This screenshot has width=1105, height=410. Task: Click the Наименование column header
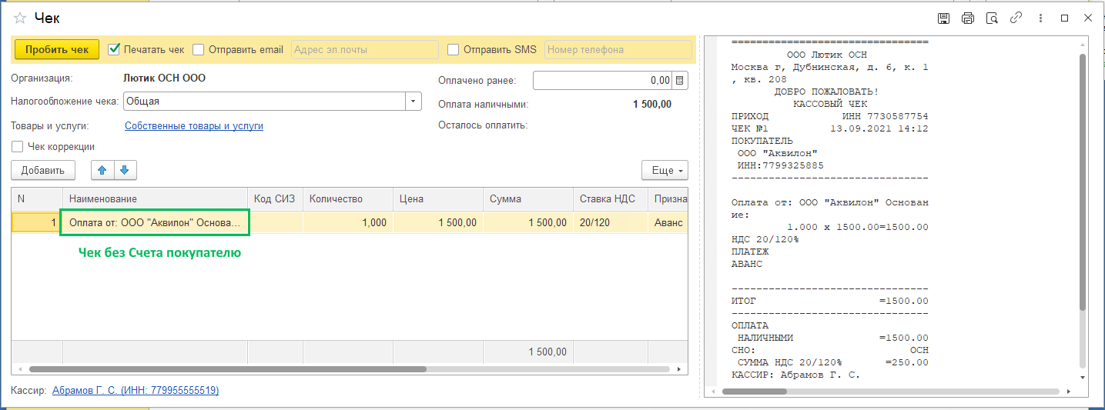tap(155, 198)
